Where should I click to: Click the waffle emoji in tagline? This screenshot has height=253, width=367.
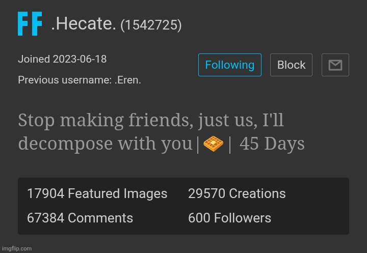(213, 145)
